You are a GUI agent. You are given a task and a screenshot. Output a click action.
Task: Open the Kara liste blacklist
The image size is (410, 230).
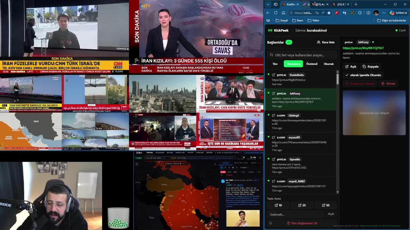pyautogui.click(x=326, y=42)
